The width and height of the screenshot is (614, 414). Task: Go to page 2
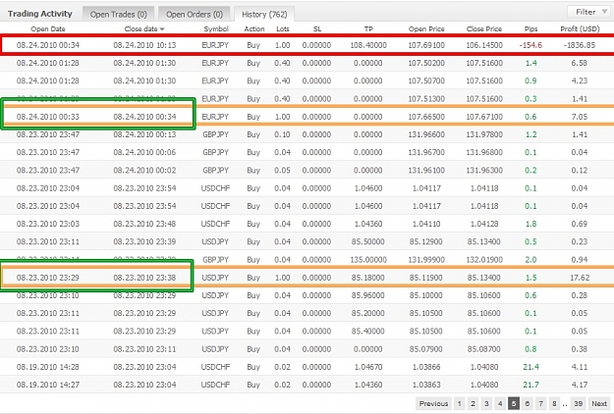(x=474, y=403)
